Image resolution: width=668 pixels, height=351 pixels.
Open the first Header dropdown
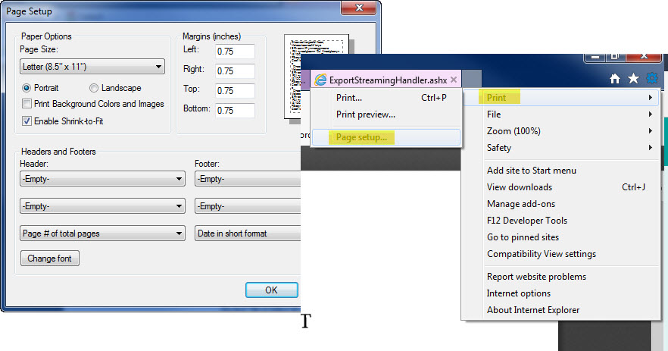[103, 179]
